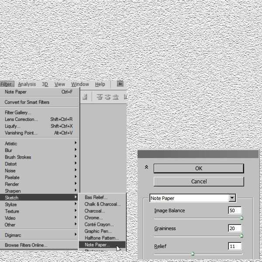Open the Window menu
Viewport: 262px width, 262px height.
(x=80, y=84)
